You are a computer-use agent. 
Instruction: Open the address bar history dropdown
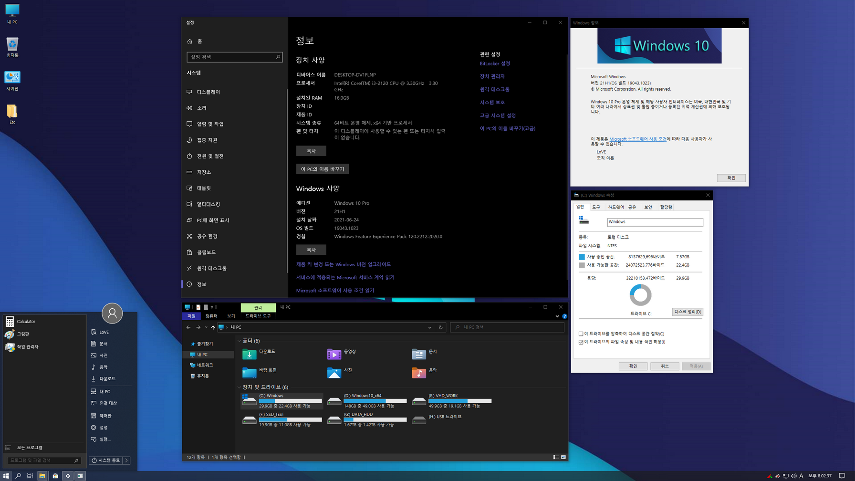430,327
